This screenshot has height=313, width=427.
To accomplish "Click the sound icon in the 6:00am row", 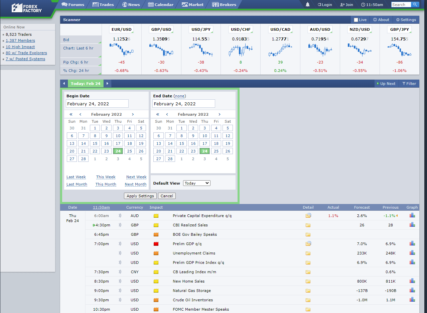I will tap(120, 216).
